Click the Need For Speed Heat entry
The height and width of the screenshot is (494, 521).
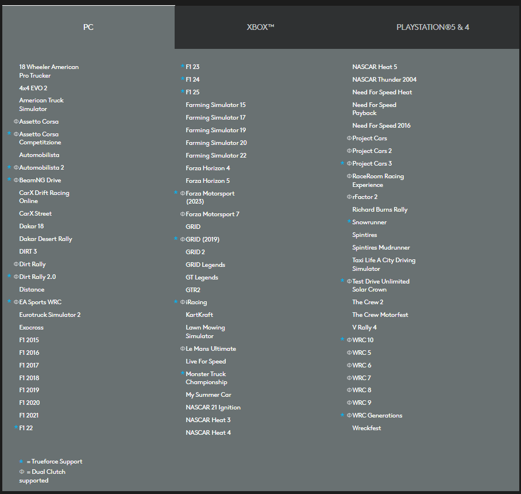[x=382, y=92]
